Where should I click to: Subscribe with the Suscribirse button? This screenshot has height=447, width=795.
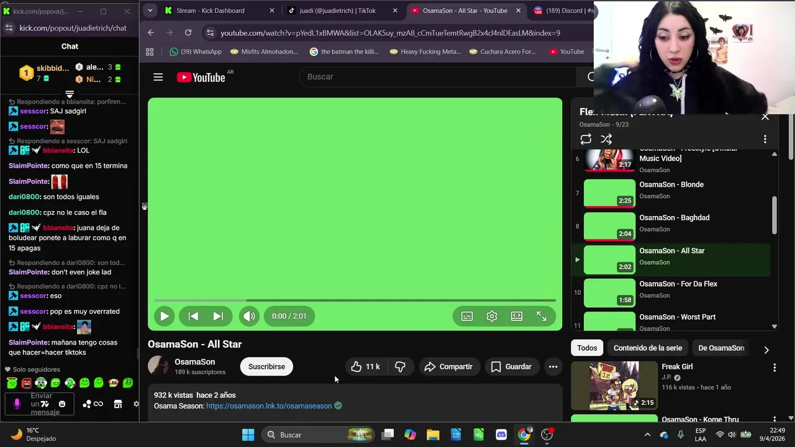[x=266, y=367]
